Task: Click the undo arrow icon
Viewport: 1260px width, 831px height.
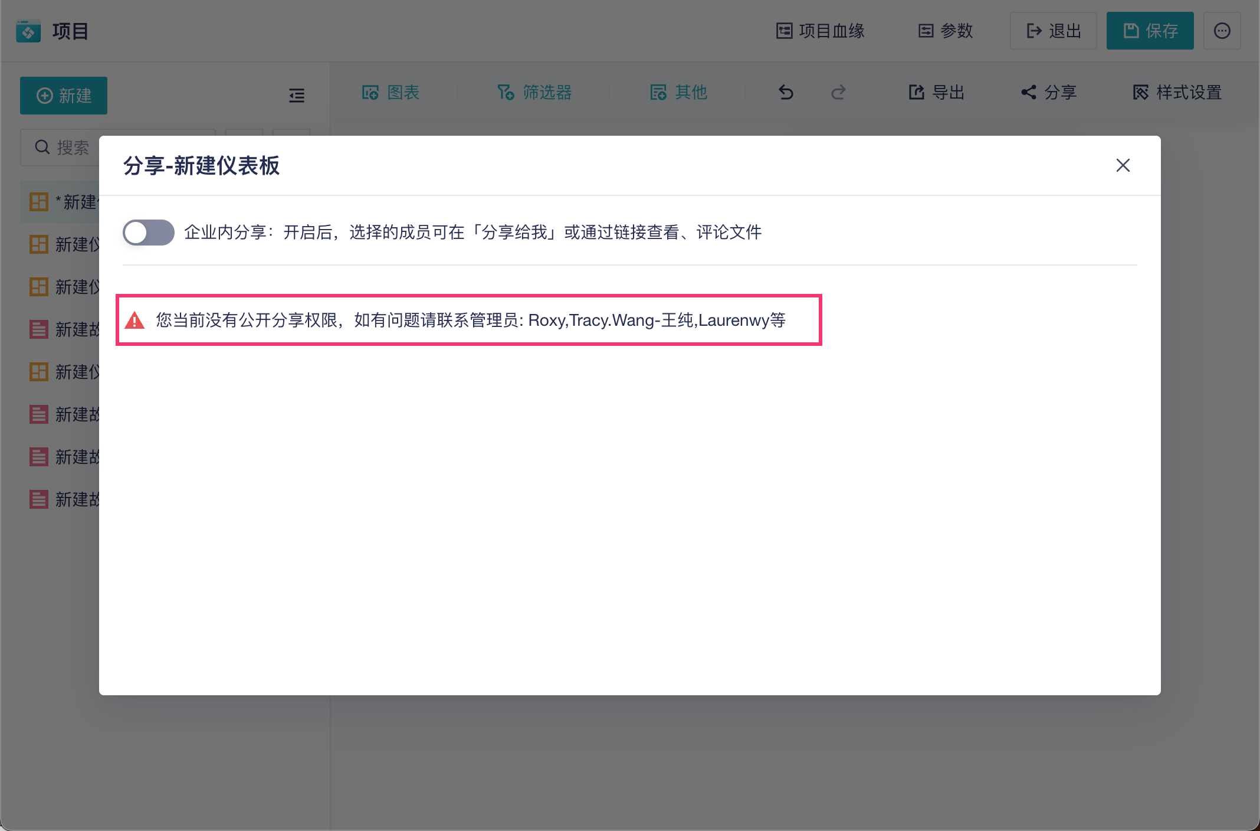Action: tap(786, 93)
